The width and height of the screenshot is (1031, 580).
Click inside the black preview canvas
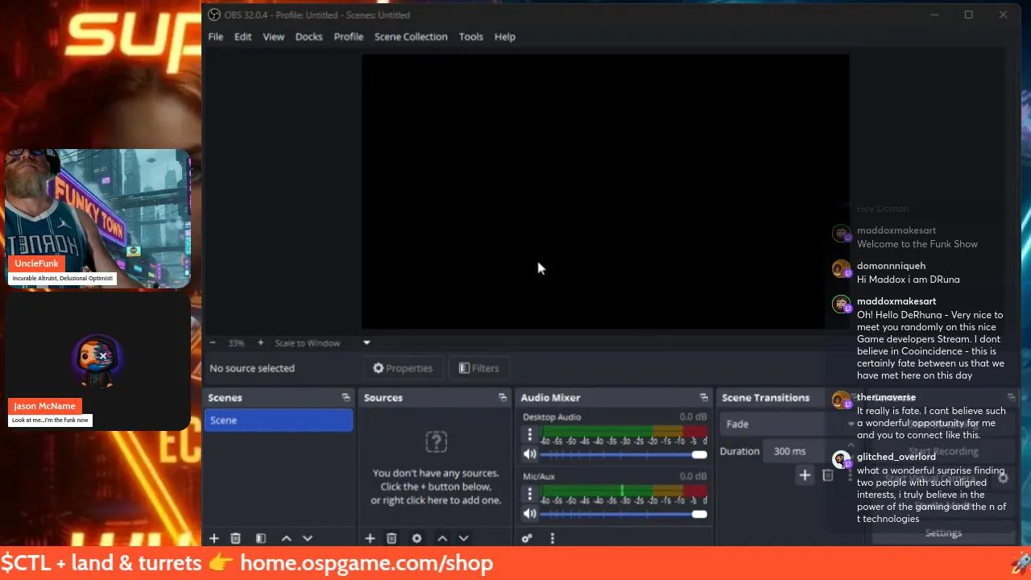605,192
